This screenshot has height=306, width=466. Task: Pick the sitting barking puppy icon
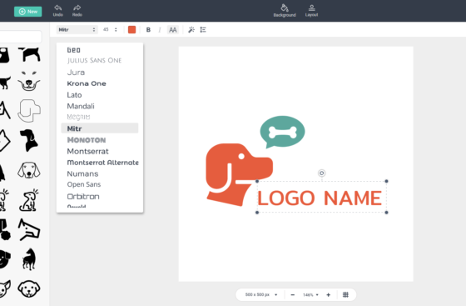(29, 200)
